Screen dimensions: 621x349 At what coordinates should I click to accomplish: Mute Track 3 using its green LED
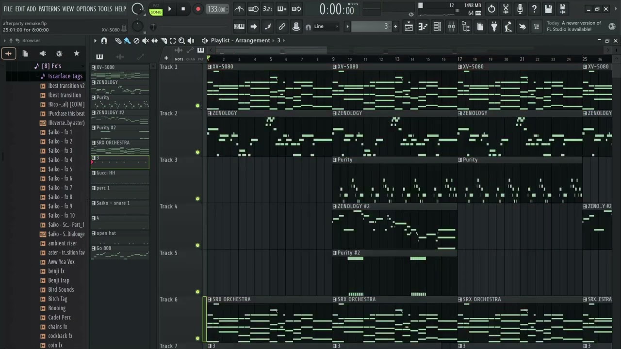click(197, 199)
